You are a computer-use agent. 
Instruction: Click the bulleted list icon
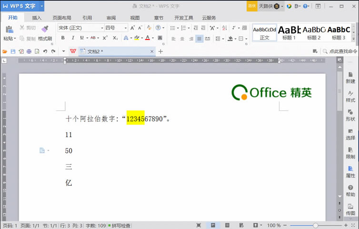[x=173, y=28]
